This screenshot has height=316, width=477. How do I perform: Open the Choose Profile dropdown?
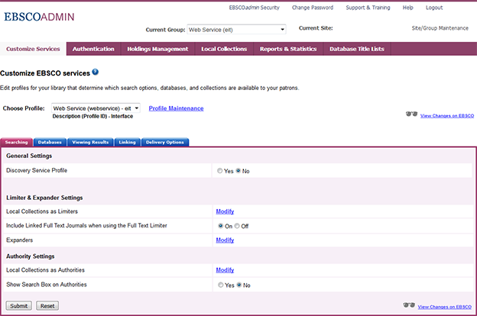tap(96, 108)
